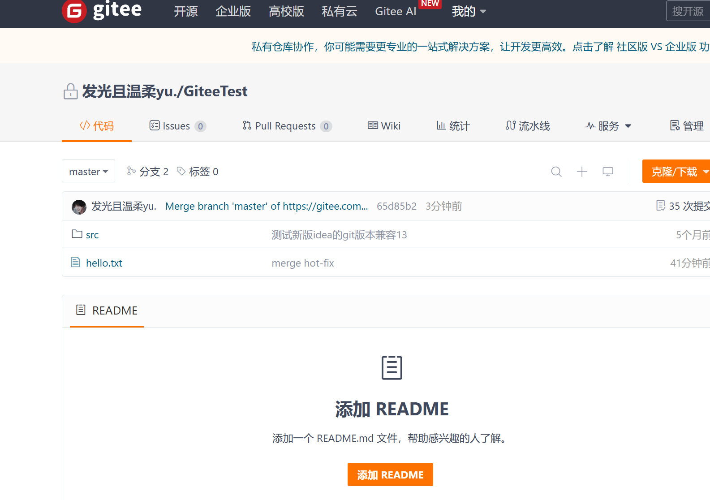This screenshot has width=710, height=500.
Task: Click the large README document icon
Action: pos(392,368)
